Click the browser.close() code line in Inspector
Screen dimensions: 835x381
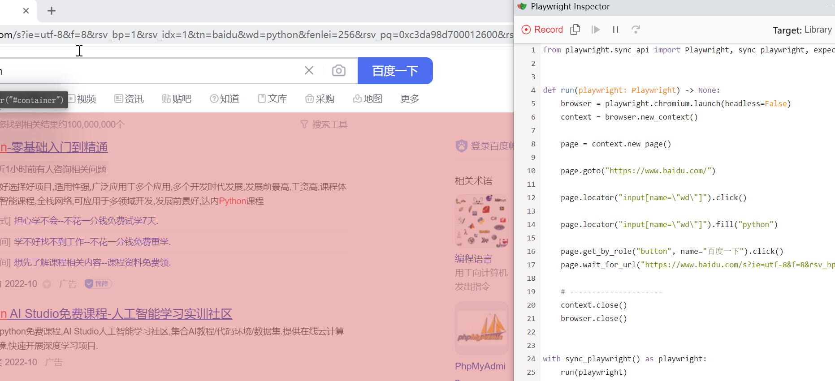pyautogui.click(x=594, y=318)
